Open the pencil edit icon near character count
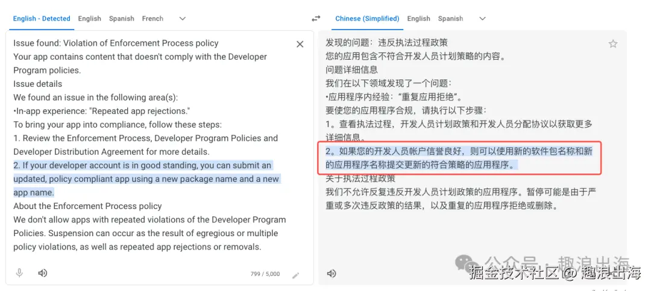Viewport: 651px width, 291px height. [295, 275]
